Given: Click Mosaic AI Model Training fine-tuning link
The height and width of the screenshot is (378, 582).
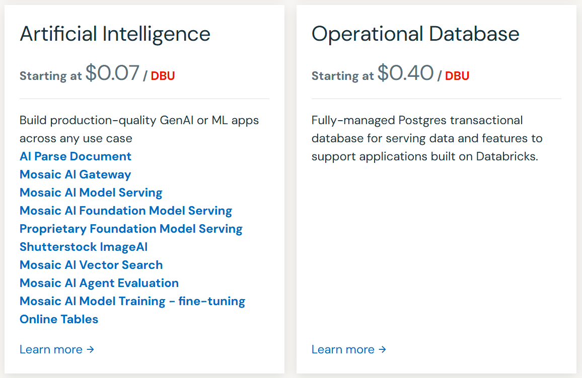Looking at the screenshot, I should click(x=132, y=301).
